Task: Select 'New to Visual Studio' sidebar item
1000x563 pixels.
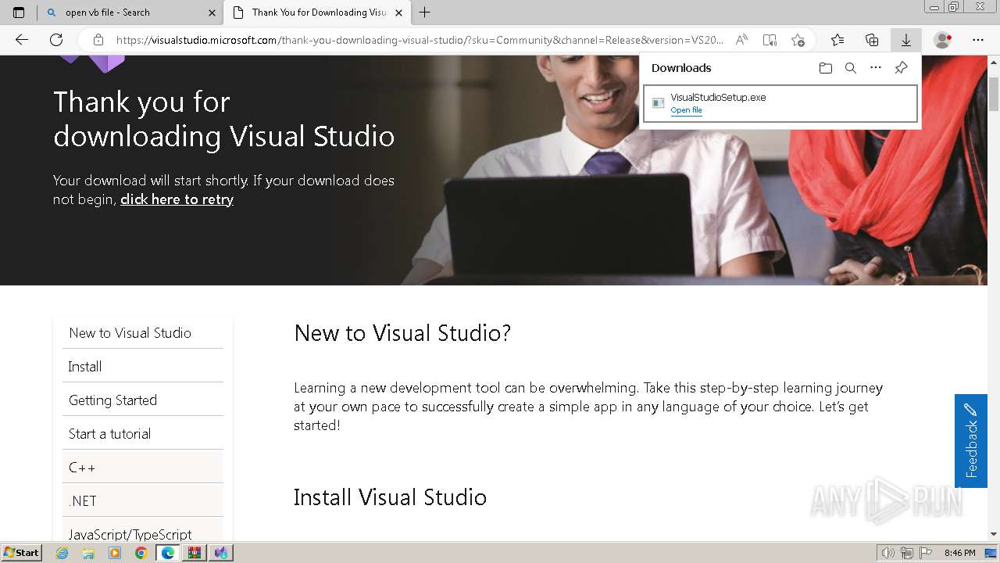Action: [143, 332]
